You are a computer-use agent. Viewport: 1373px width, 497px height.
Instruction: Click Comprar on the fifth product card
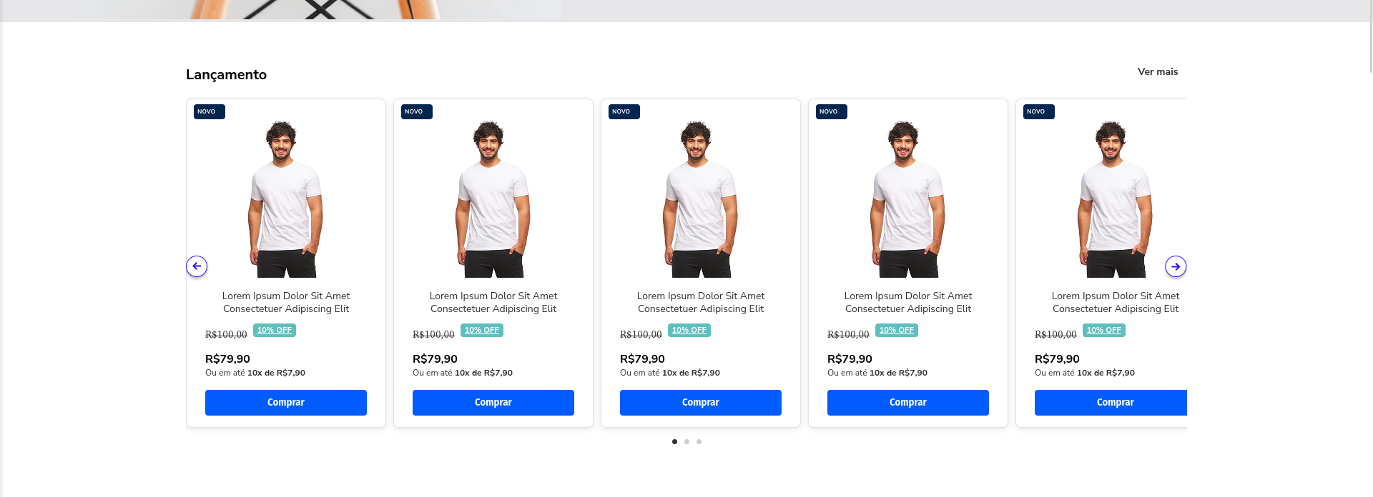point(1111,403)
